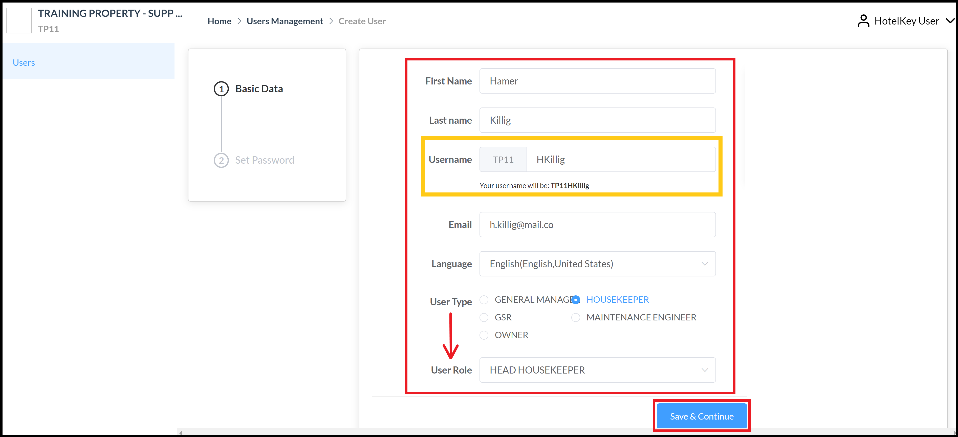Click the Save & Continue button
The width and height of the screenshot is (958, 437).
(x=701, y=416)
